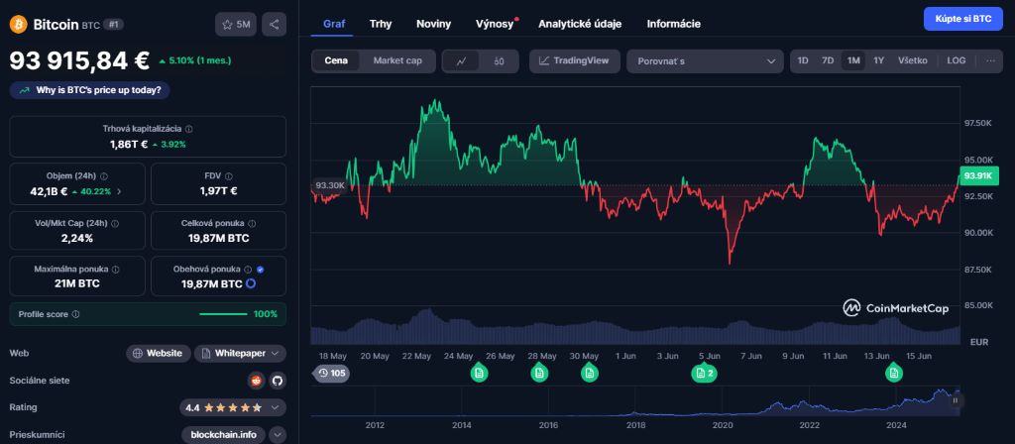The image size is (1015, 444).
Task: Click the news marker under 5 Jun
Action: [705, 373]
